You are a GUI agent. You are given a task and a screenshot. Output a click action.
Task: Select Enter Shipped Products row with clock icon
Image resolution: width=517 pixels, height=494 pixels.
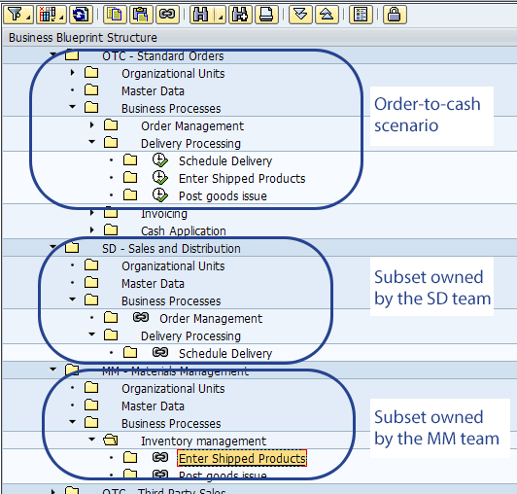click(x=242, y=179)
